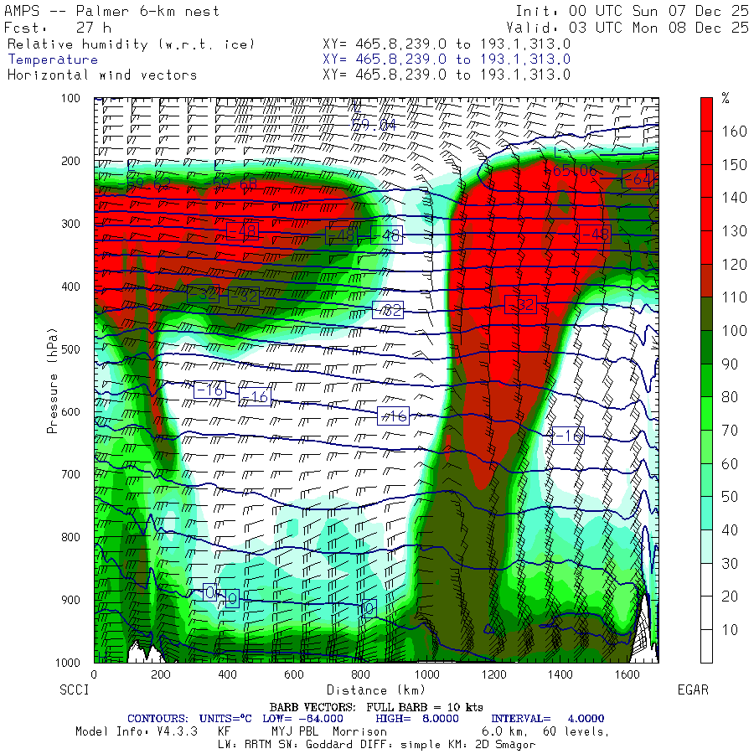Screen dimensions: 754x754
Task: Select the 'EGAR' station label
Action: pyautogui.click(x=693, y=690)
